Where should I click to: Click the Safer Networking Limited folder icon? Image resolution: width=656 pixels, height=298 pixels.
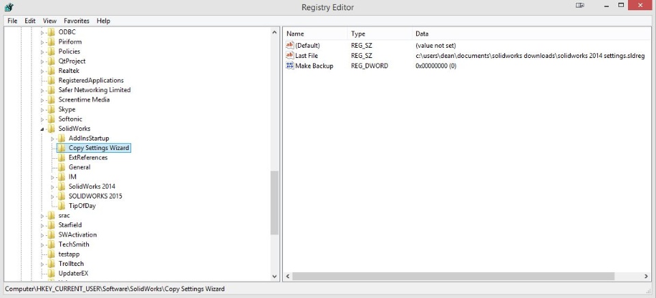(51, 90)
